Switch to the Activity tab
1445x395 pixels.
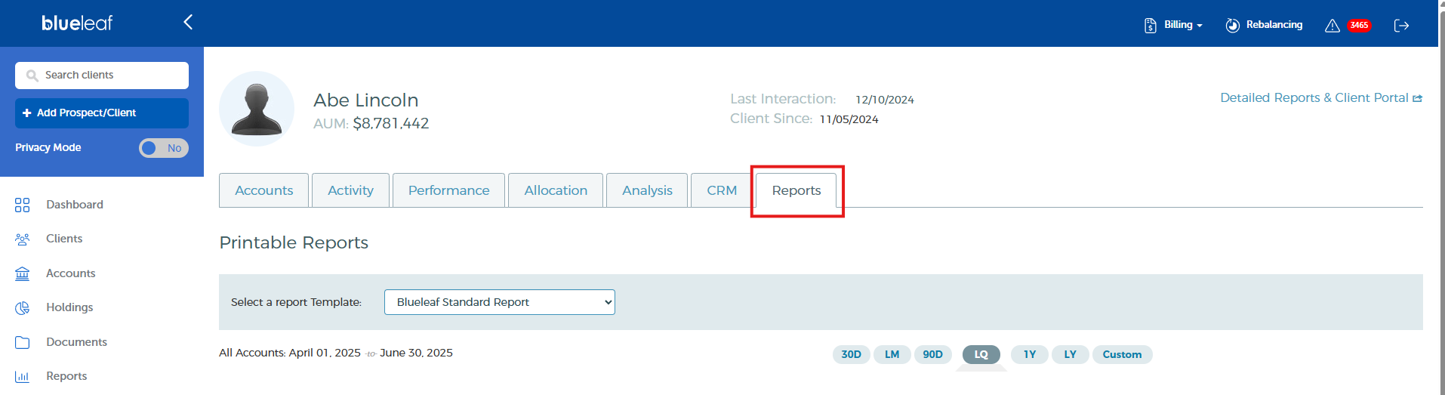350,190
